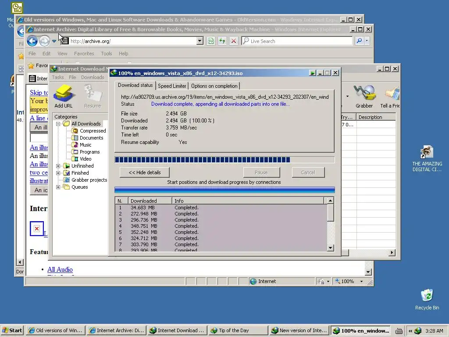
Task: Click the connections progress bar
Action: pyautogui.click(x=224, y=190)
